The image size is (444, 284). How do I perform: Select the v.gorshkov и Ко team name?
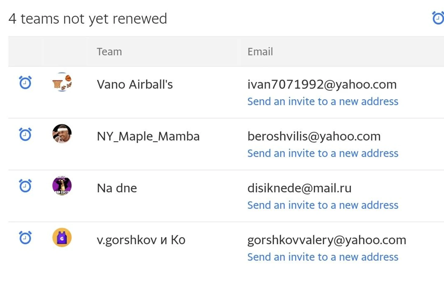(141, 240)
